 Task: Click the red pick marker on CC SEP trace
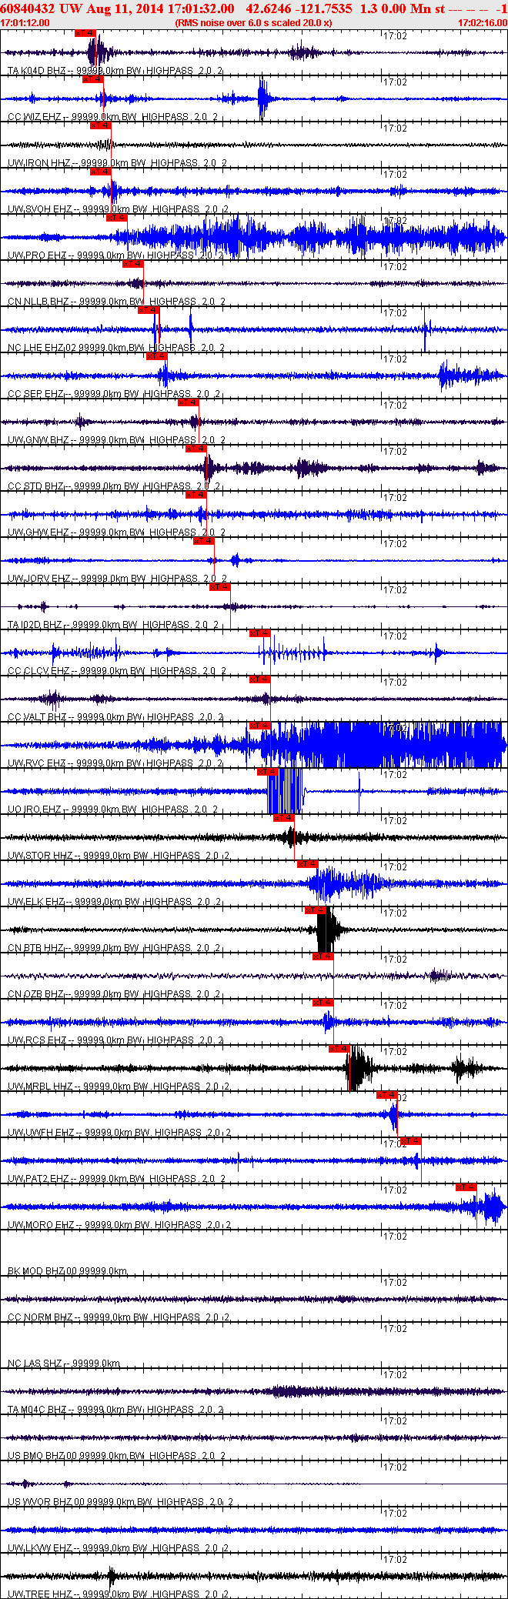[157, 357]
